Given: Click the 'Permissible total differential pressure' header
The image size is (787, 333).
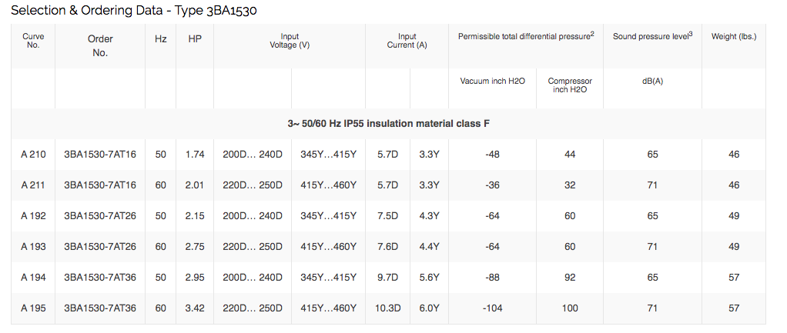Looking at the screenshot, I should click(x=525, y=36).
